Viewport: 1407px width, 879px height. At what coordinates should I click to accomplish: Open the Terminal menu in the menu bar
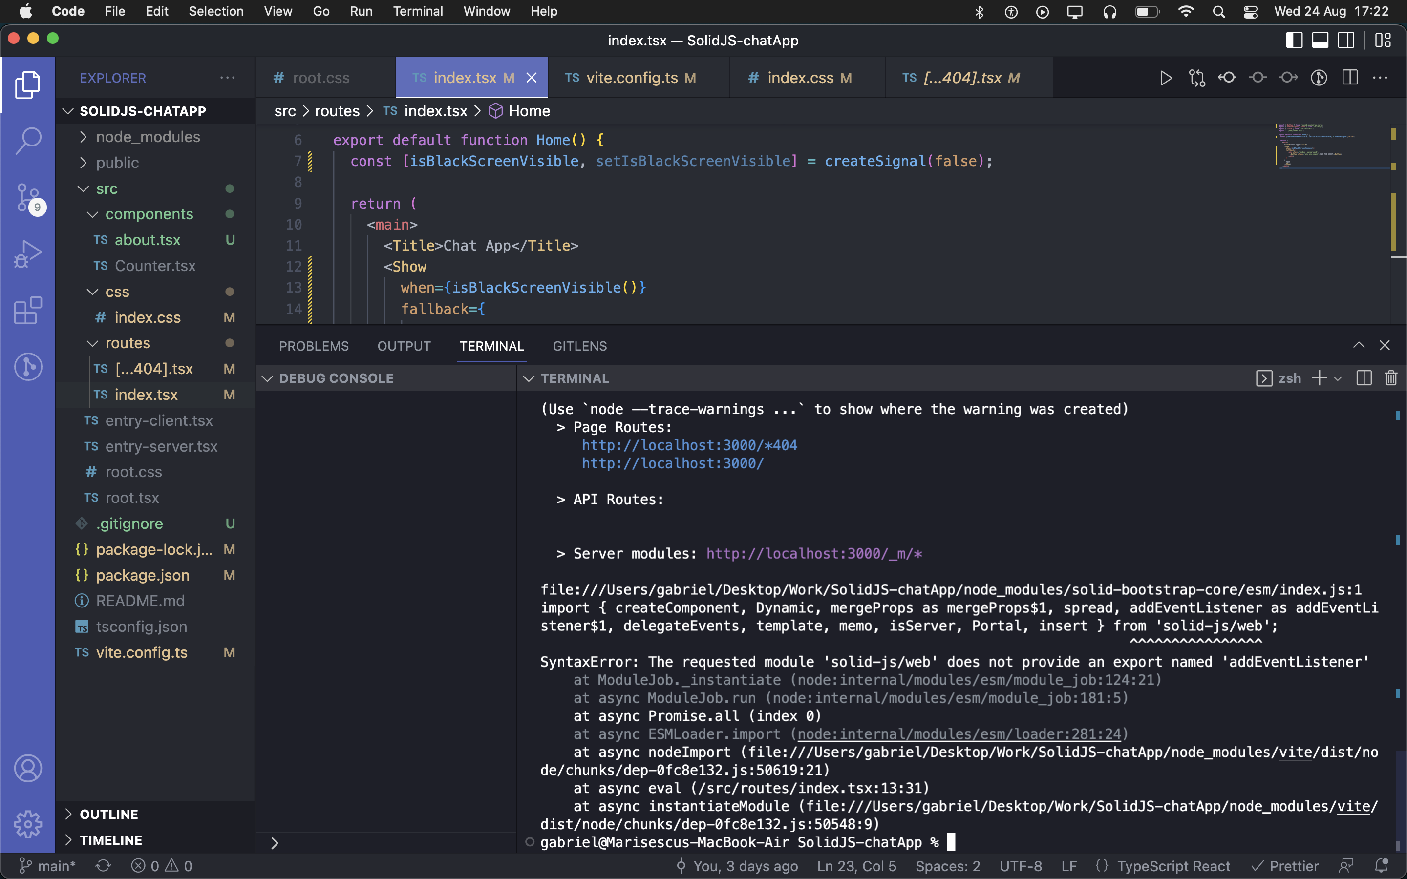click(x=417, y=11)
